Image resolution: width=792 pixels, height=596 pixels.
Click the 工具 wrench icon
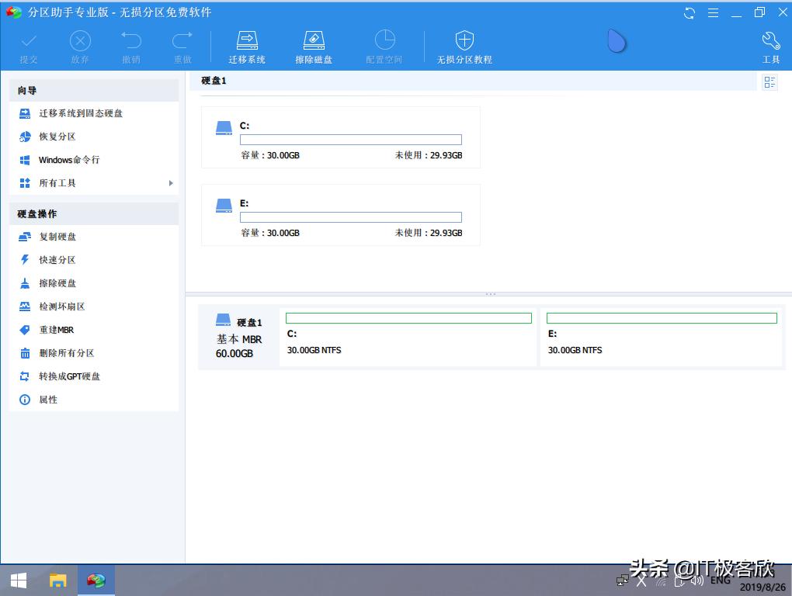tap(770, 40)
